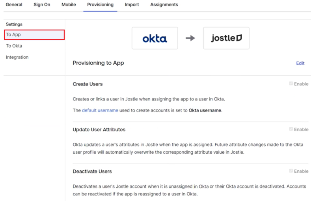This screenshot has width=326, height=203.
Task: Open the Assignments tab
Action: (164, 5)
